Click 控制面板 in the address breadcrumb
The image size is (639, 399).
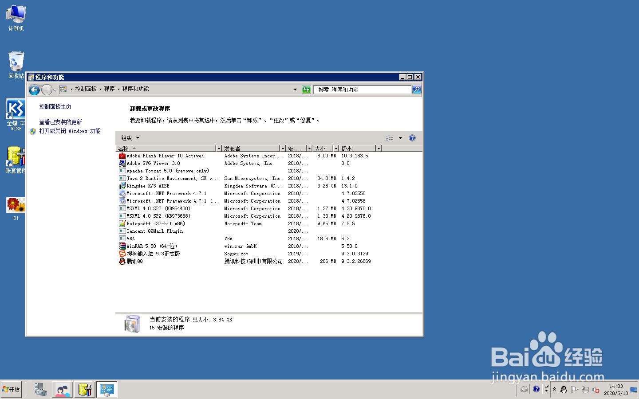[x=86, y=89]
